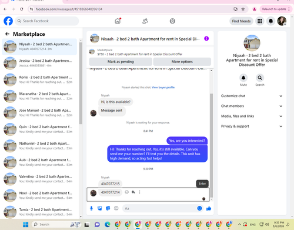
Task: Open Jose Manuel's conversation
Action: [39, 113]
